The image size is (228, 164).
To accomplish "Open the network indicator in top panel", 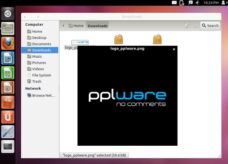I will click(190, 3).
